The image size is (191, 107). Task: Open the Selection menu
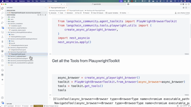pyautogui.click(x=22, y=1)
